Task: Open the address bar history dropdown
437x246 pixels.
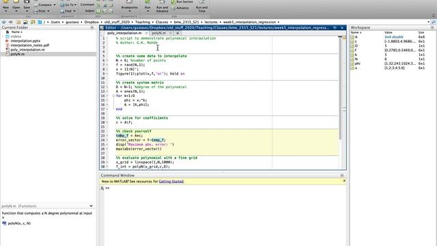Action: tap(428, 22)
